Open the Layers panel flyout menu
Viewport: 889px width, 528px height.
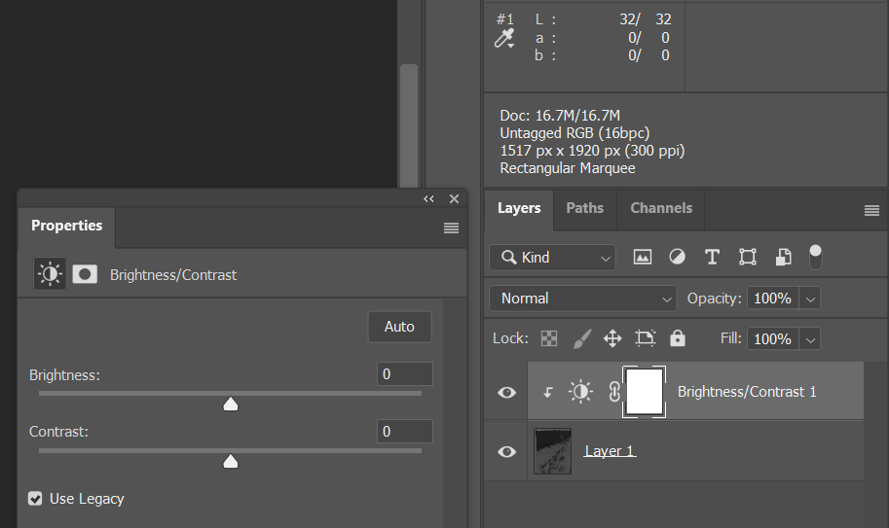pos(871,211)
